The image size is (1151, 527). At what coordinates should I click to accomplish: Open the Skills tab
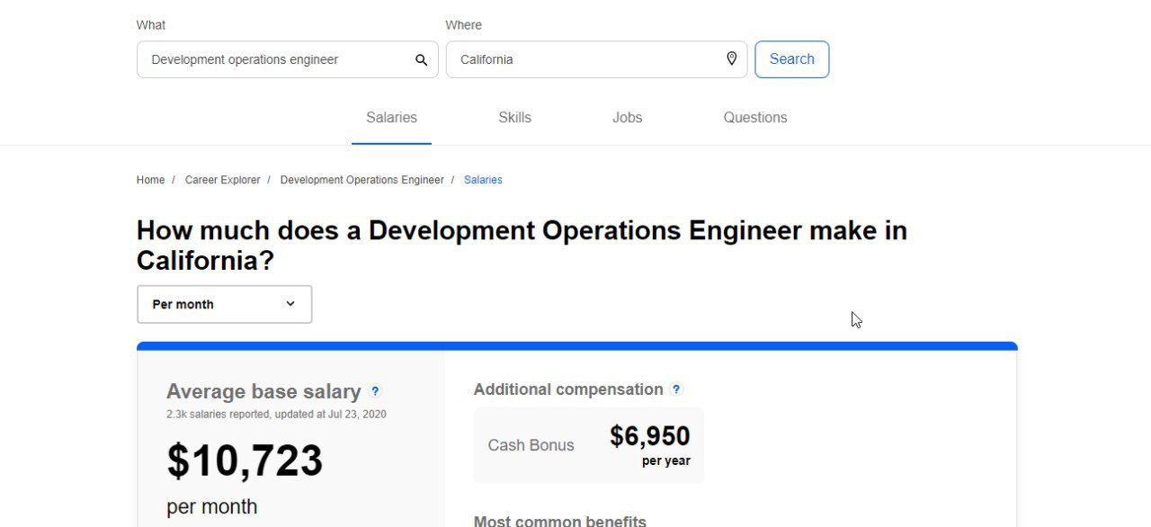(514, 118)
